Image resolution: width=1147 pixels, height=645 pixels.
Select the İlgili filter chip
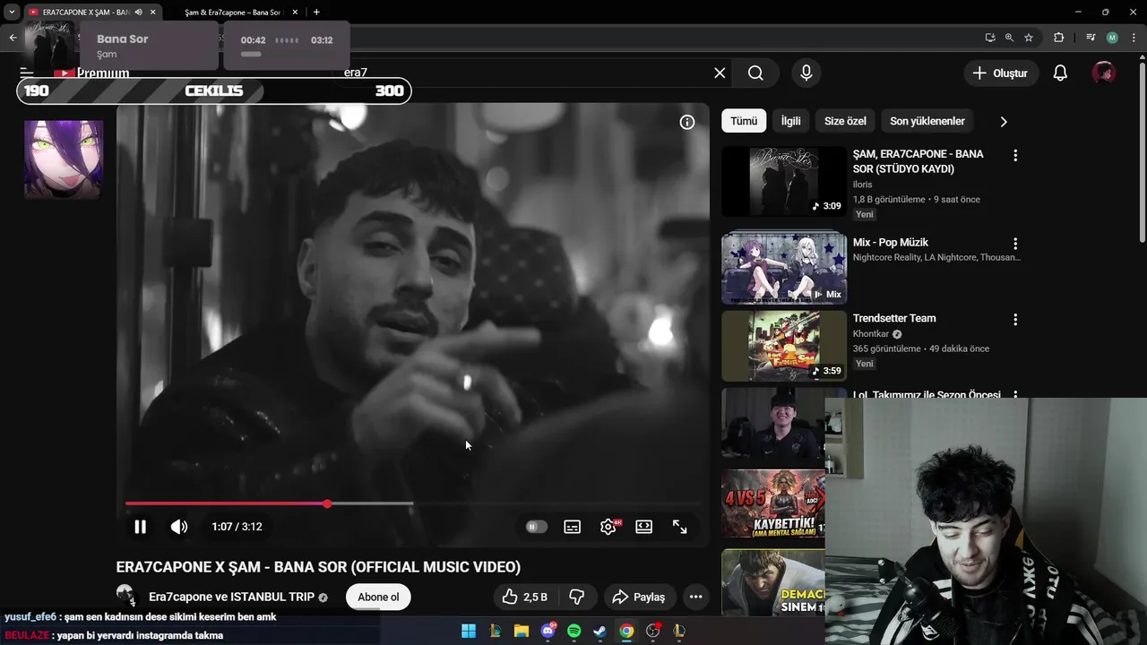pyautogui.click(x=790, y=121)
